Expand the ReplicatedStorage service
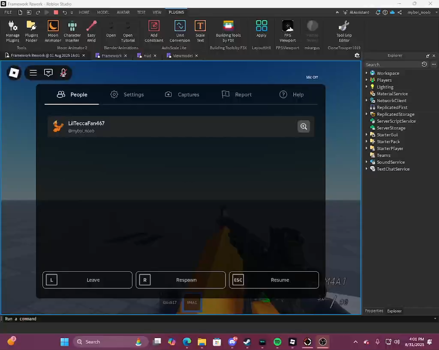 pyautogui.click(x=367, y=114)
